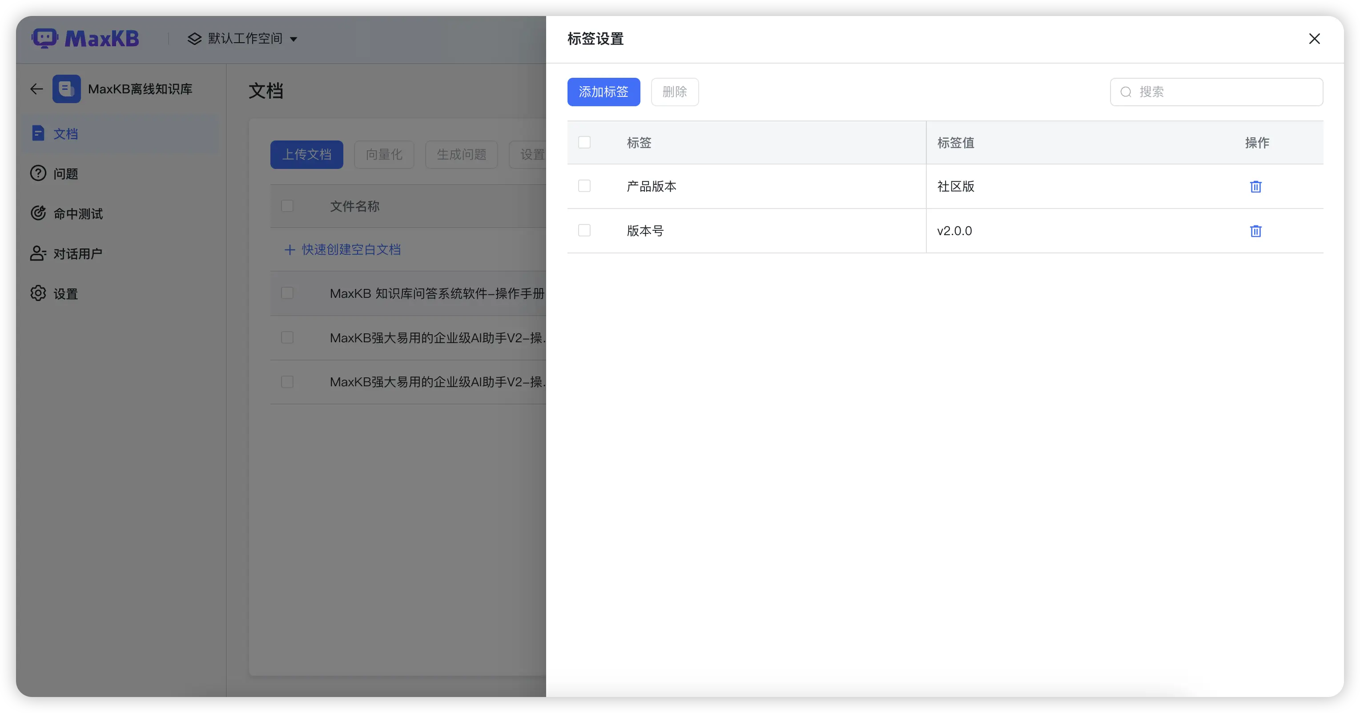The height and width of the screenshot is (713, 1360).
Task: Click the workspace layers icon
Action: [x=194, y=39]
